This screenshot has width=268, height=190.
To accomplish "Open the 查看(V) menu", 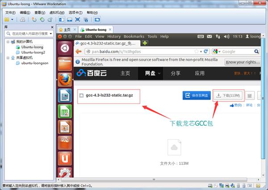I will pos(40,12).
